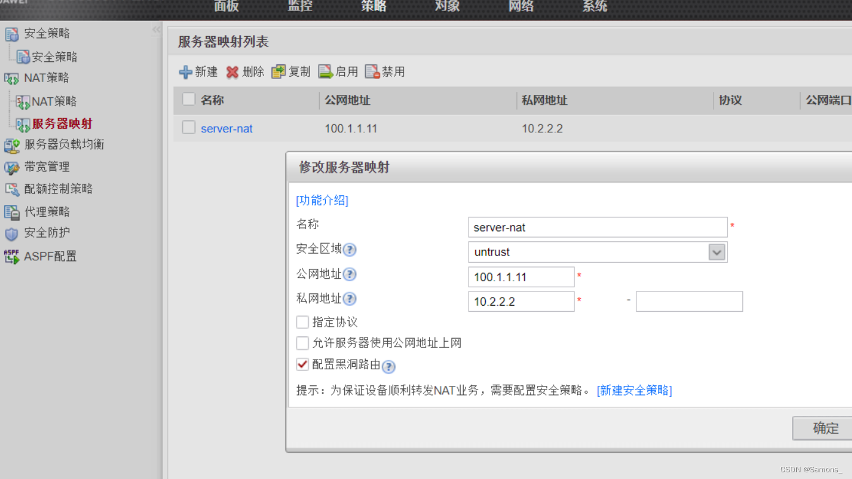Select 服务器负载均衡 label in sidebar
Viewport: 852px width, 479px height.
pos(64,145)
